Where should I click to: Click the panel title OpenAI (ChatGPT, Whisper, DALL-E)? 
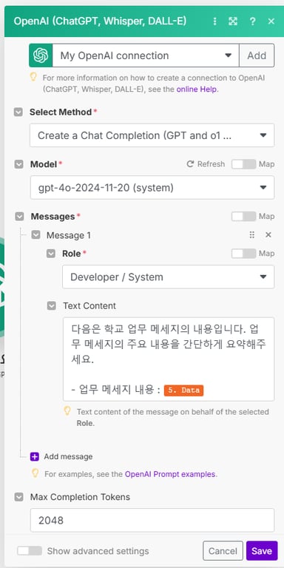click(x=100, y=21)
